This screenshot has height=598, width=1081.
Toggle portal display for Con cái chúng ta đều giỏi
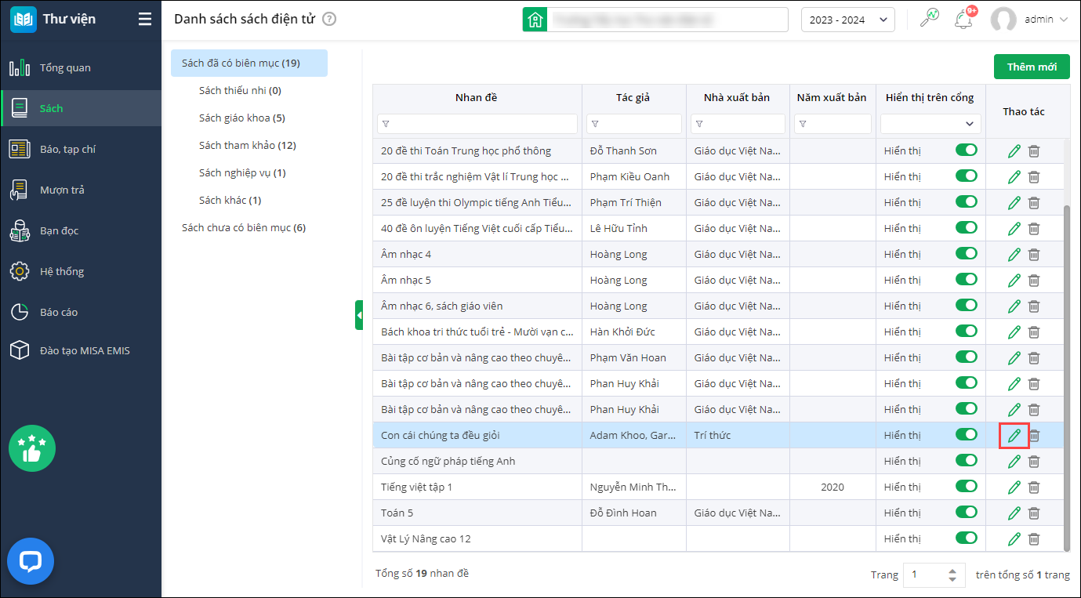click(x=967, y=435)
